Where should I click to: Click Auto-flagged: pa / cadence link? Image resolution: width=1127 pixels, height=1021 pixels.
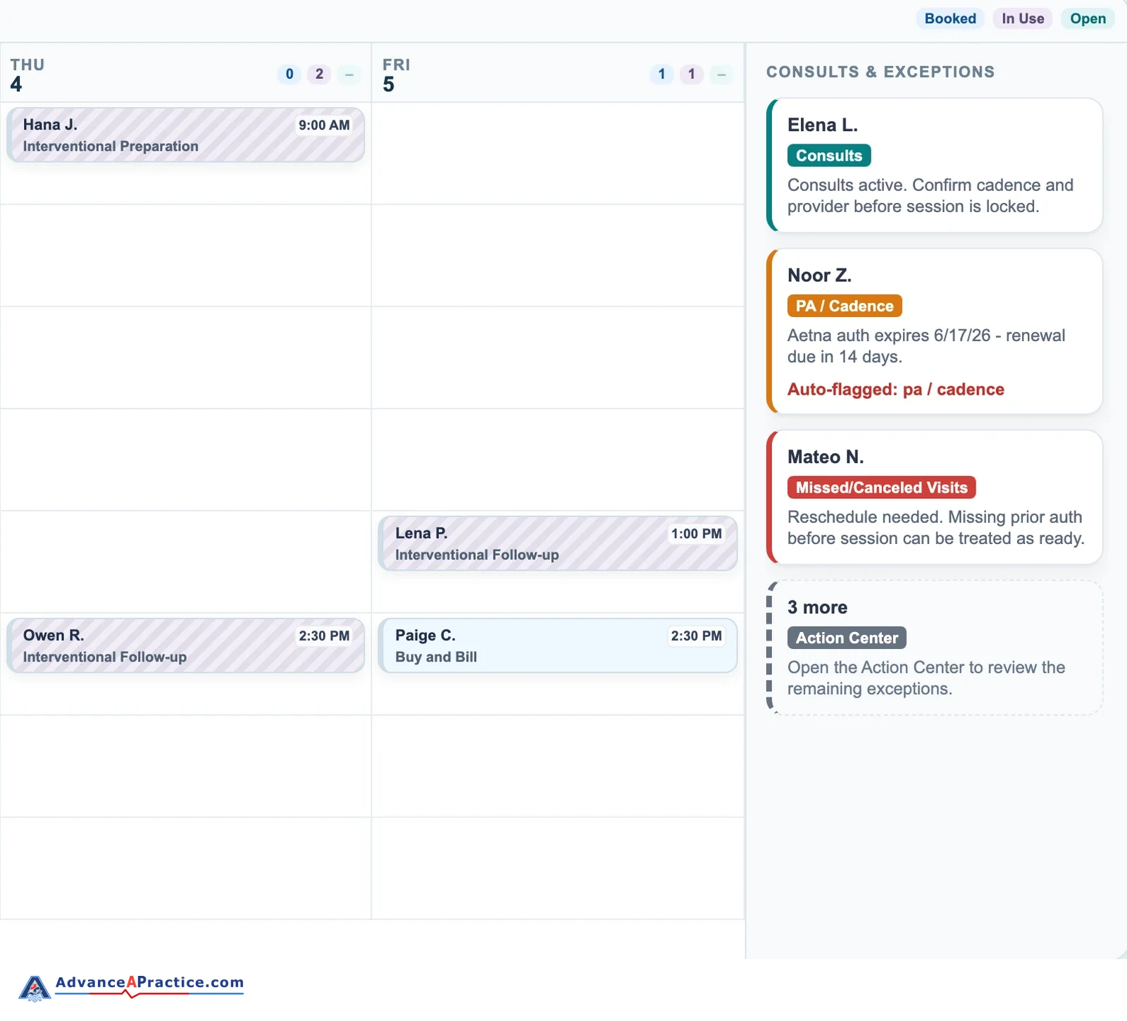896,389
